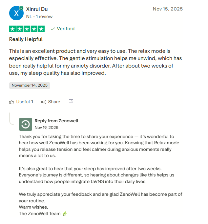Click the "Verified" label text

click(x=66, y=29)
